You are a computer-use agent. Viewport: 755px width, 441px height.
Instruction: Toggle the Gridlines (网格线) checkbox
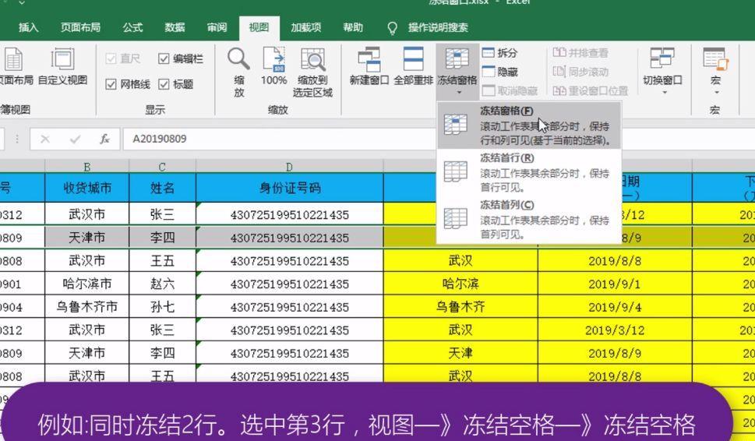coord(111,84)
